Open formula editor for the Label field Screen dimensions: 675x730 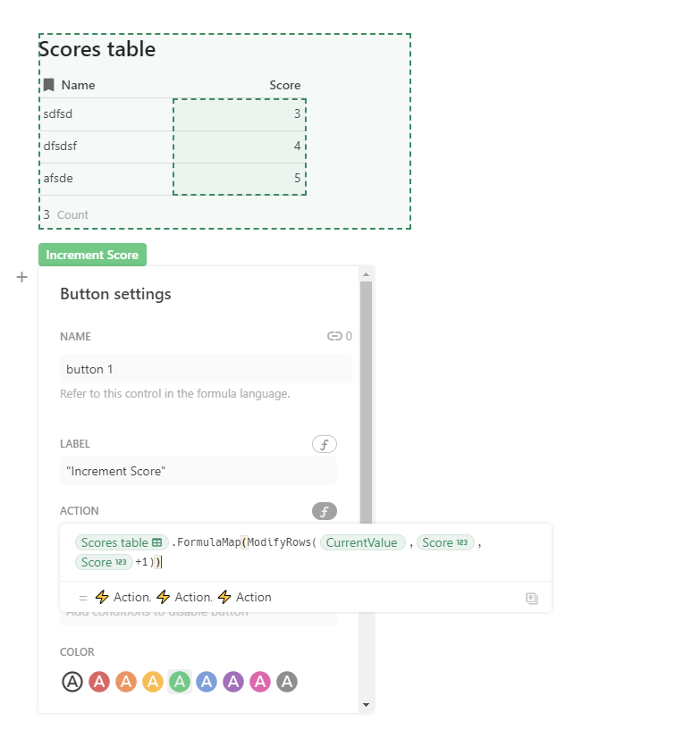point(324,444)
